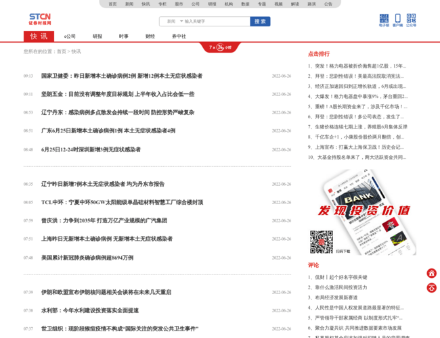Viewport: 440px width, 338px height.
Task: Select the red 快讯 tab
Action: [x=39, y=36]
